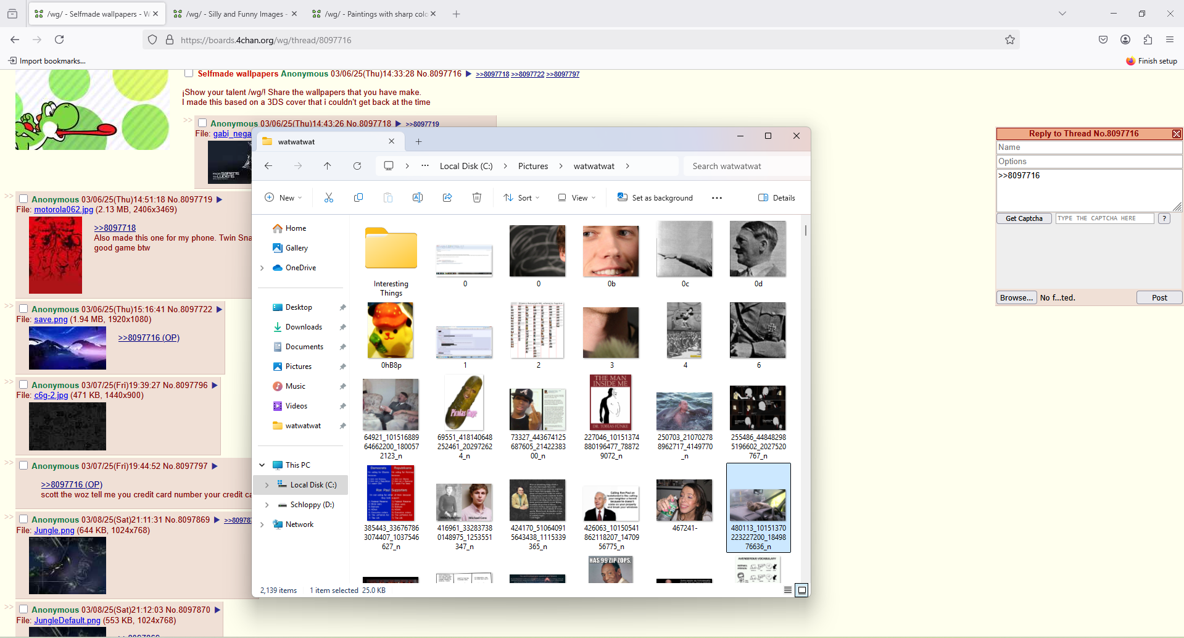Open Firefox account icon
The image size is (1184, 638).
[x=1125, y=39]
